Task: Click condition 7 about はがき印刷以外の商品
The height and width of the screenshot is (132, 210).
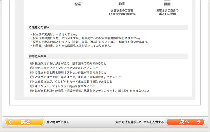Action: click(x=92, y=91)
